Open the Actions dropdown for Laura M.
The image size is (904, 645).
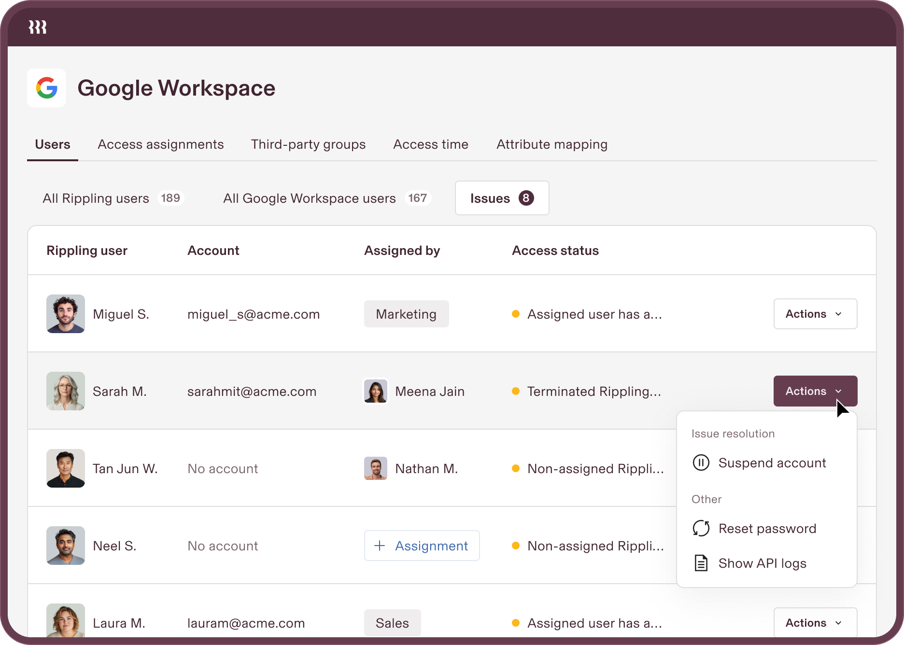[815, 623]
